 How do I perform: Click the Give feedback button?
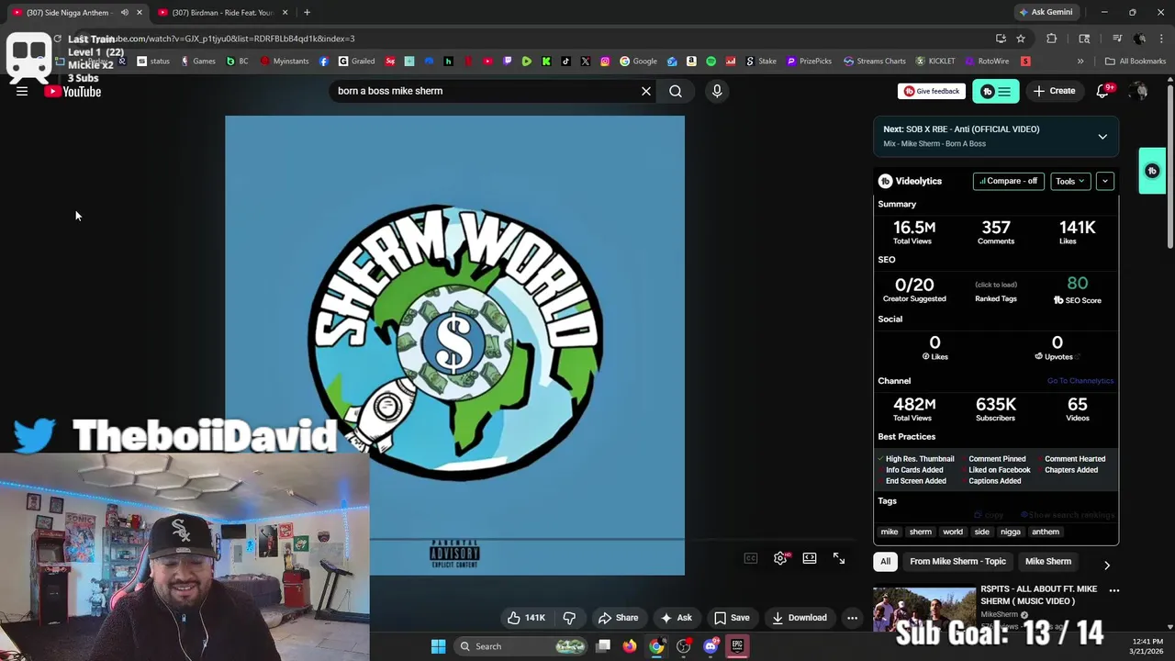tap(932, 91)
